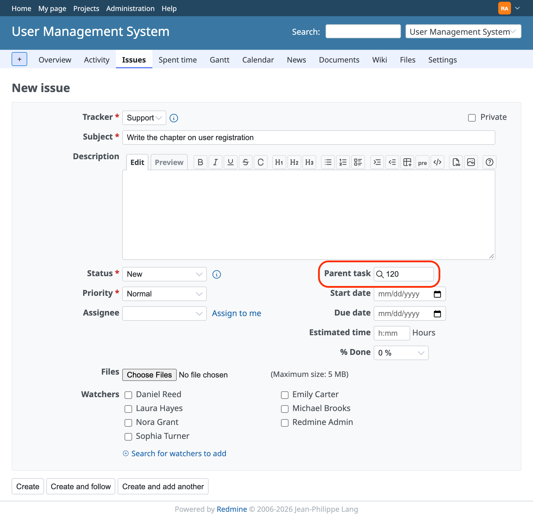The height and width of the screenshot is (517, 533).
Task: Apply strikethrough formatting to description text
Action: pos(245,162)
